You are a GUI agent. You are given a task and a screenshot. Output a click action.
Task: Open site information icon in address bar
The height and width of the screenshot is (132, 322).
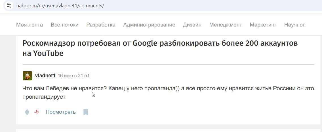9,5
